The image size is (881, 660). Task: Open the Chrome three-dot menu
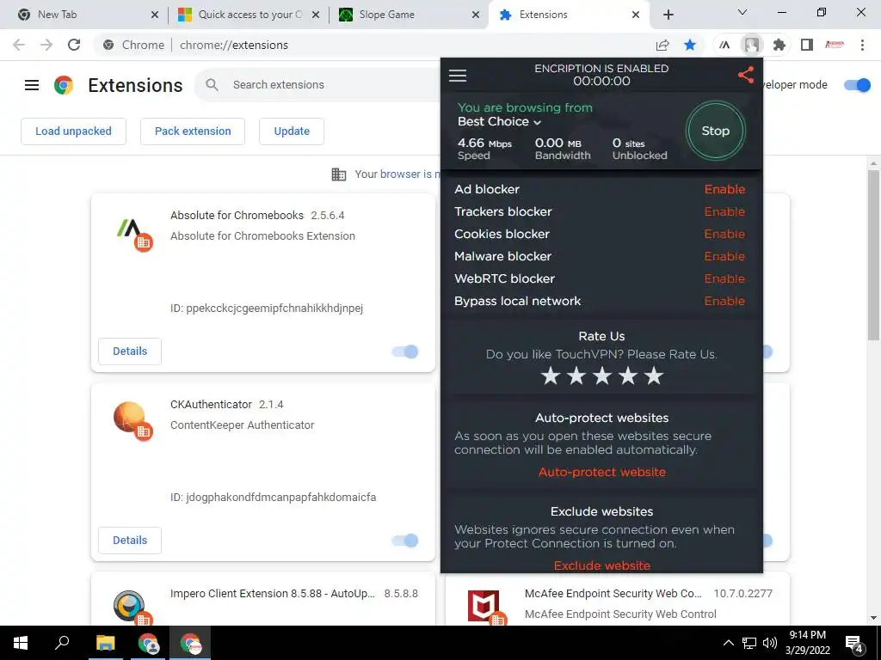pyautogui.click(x=862, y=45)
